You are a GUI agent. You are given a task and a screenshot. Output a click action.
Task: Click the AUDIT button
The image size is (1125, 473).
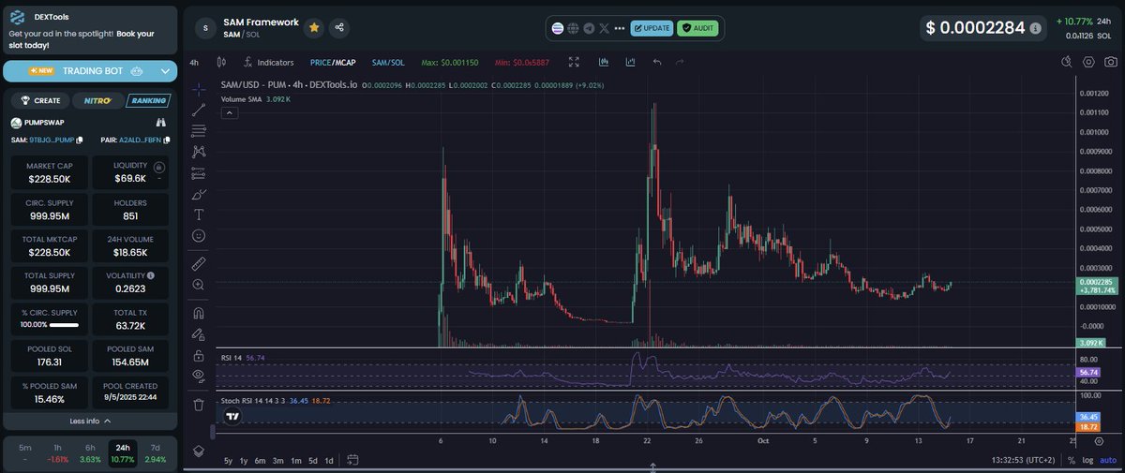pos(697,28)
